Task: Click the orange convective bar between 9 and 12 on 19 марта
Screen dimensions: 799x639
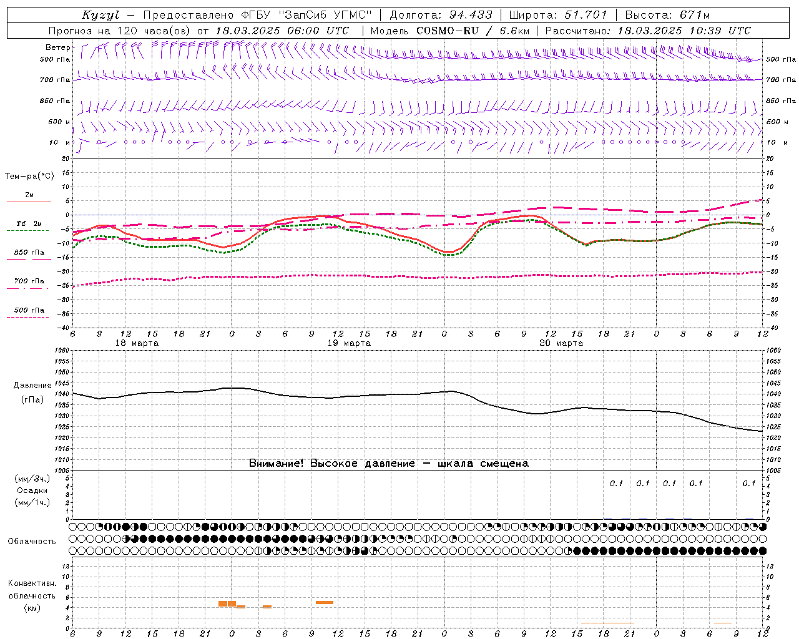Action: [325, 602]
